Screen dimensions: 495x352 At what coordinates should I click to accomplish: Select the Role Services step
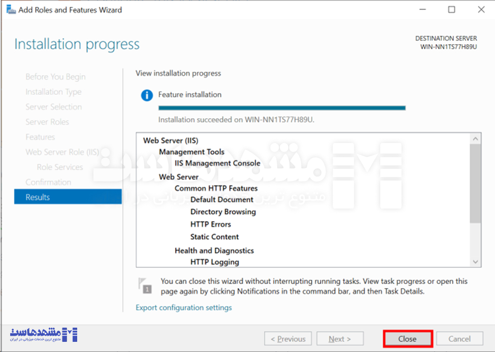60,167
